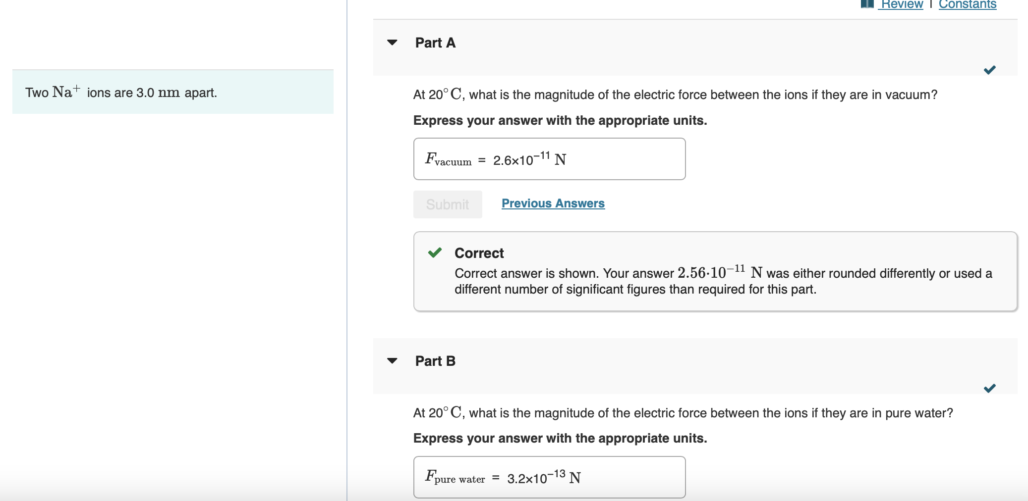Open the Constants reference

[967, 4]
